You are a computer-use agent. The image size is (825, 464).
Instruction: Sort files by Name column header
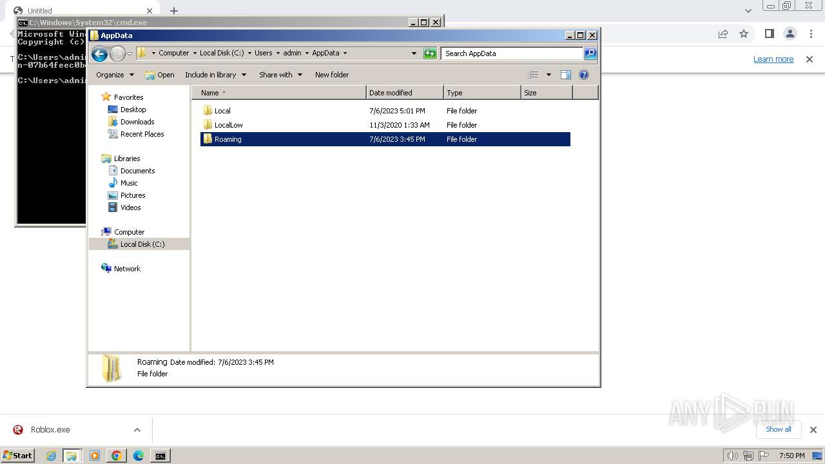[279, 93]
